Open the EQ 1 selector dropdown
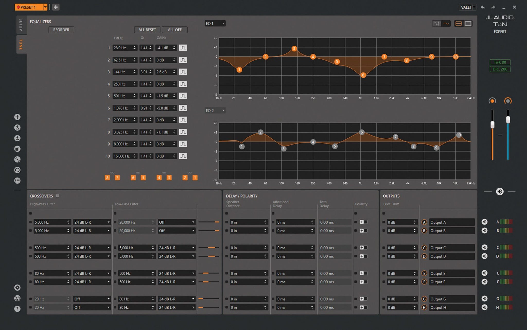Screen dimensions: 527x330 click(215, 23)
